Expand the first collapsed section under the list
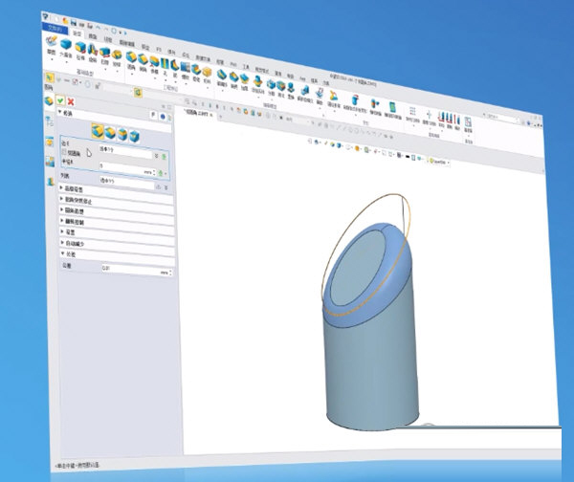Image resolution: width=574 pixels, height=482 pixels. click(x=63, y=189)
